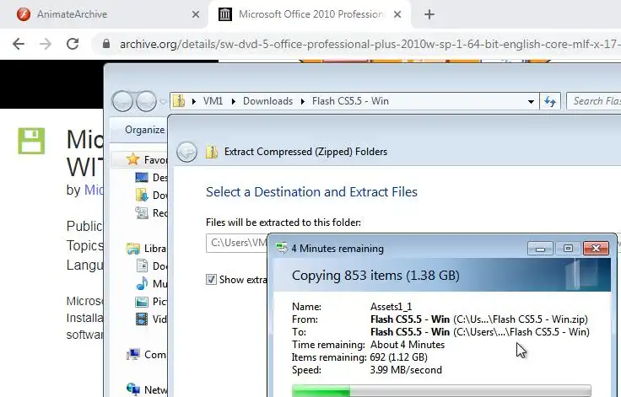Click the 692 (1.12 GB) items remaining value
This screenshot has height=397, width=621.
(x=399, y=357)
